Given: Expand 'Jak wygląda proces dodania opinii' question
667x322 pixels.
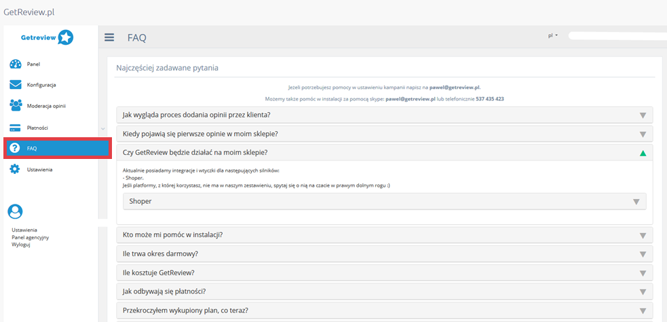Looking at the screenshot, I should (385, 115).
